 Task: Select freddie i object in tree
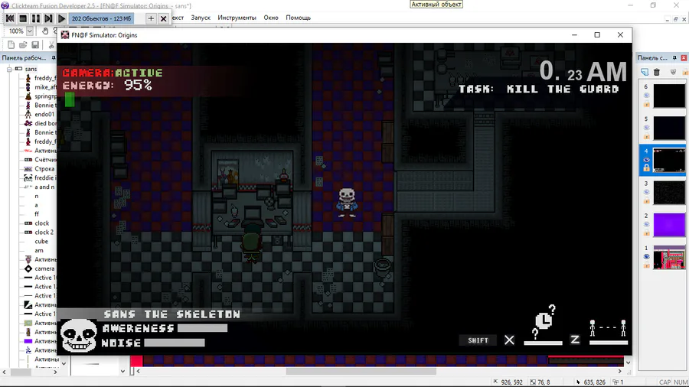[40, 177]
